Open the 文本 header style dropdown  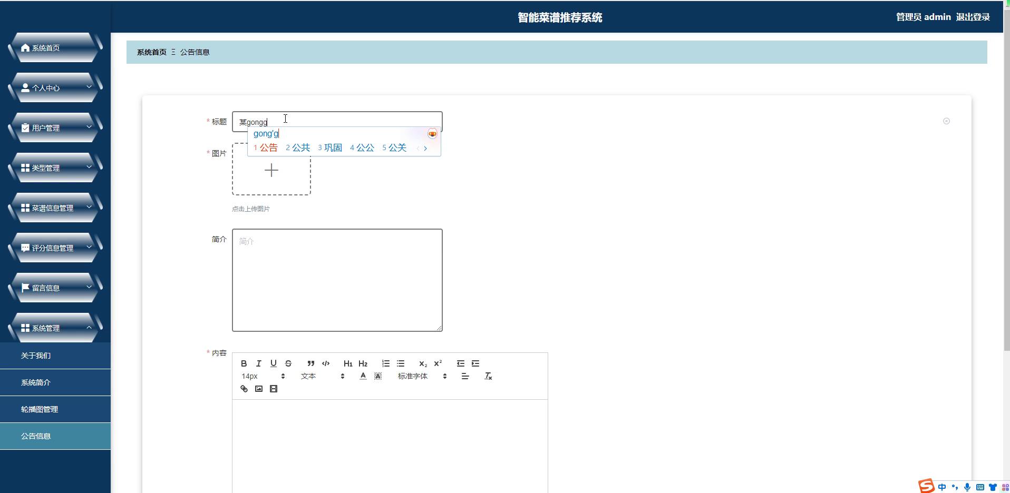(x=323, y=376)
